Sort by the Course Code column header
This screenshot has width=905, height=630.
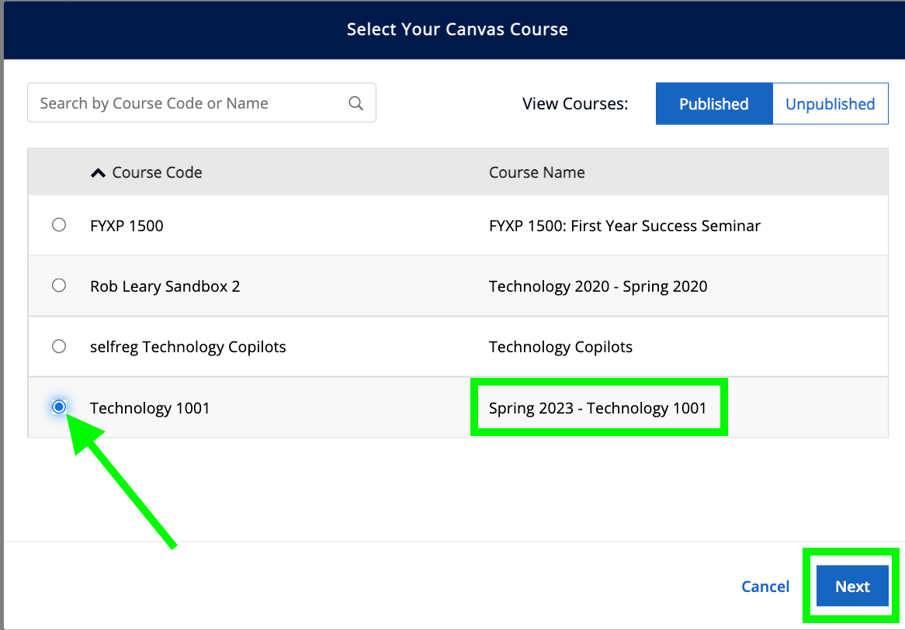point(157,172)
